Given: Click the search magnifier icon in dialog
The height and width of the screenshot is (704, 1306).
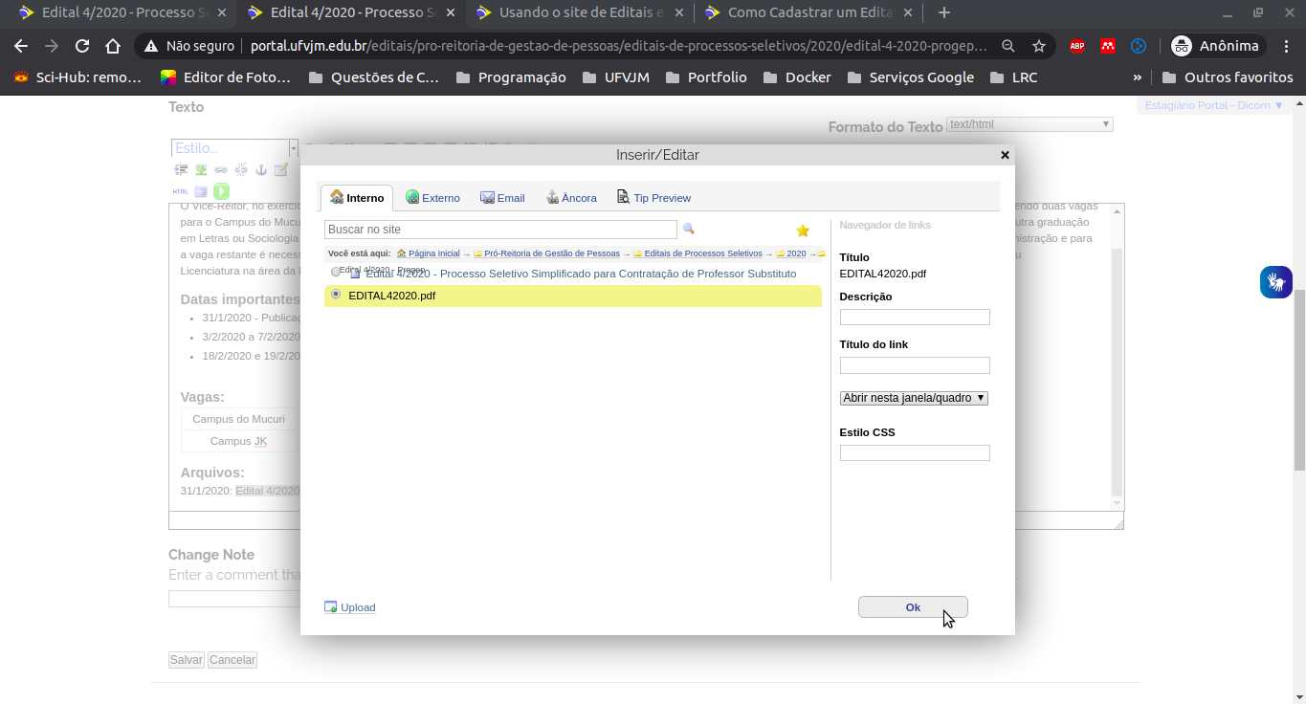Looking at the screenshot, I should click(688, 230).
